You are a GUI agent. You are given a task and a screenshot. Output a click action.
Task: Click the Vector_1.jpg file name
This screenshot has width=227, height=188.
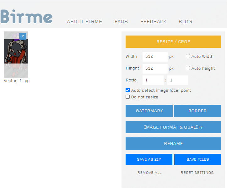(x=17, y=81)
